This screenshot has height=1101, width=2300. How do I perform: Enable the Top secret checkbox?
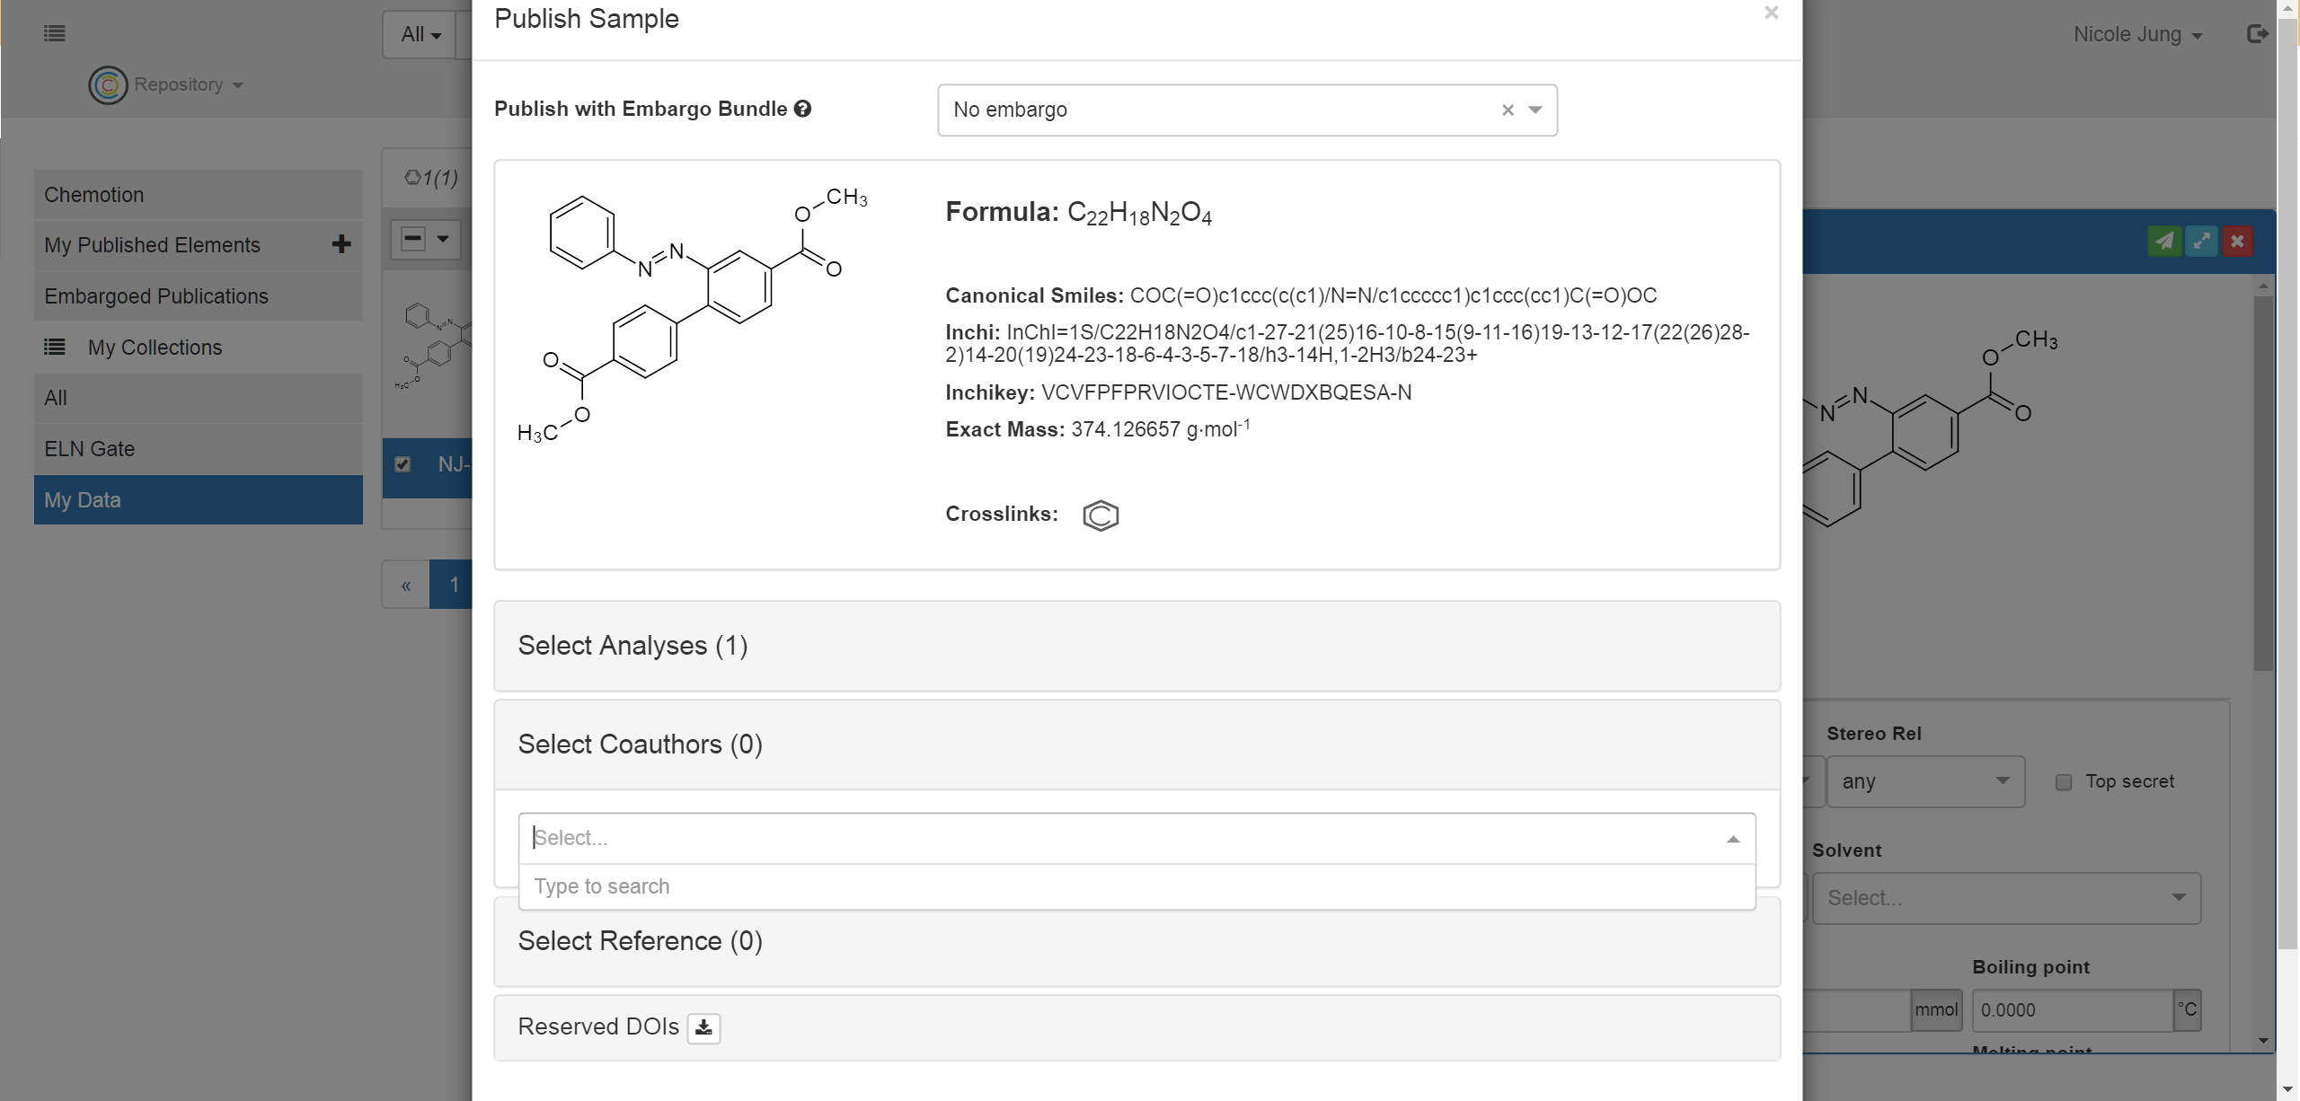coord(2064,782)
